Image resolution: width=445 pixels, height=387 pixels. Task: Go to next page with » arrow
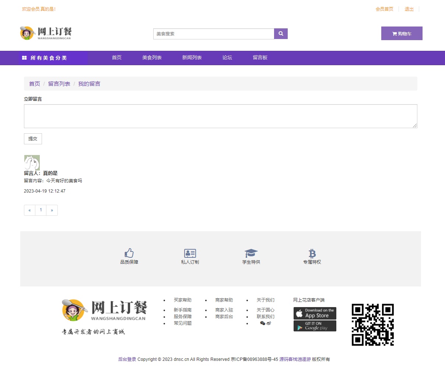coord(52,210)
